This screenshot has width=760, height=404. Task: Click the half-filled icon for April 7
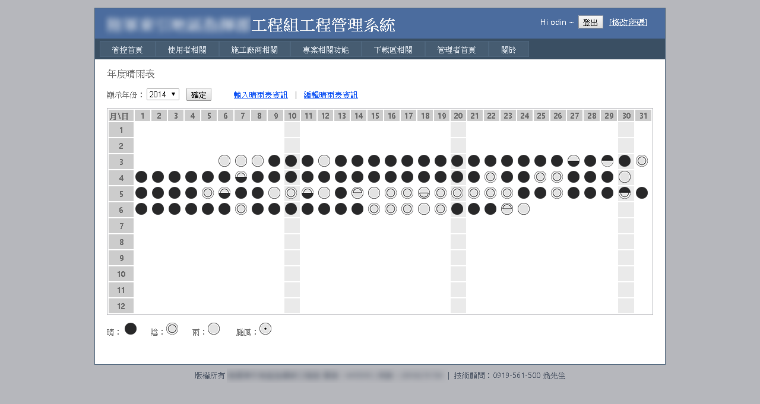pos(241,177)
